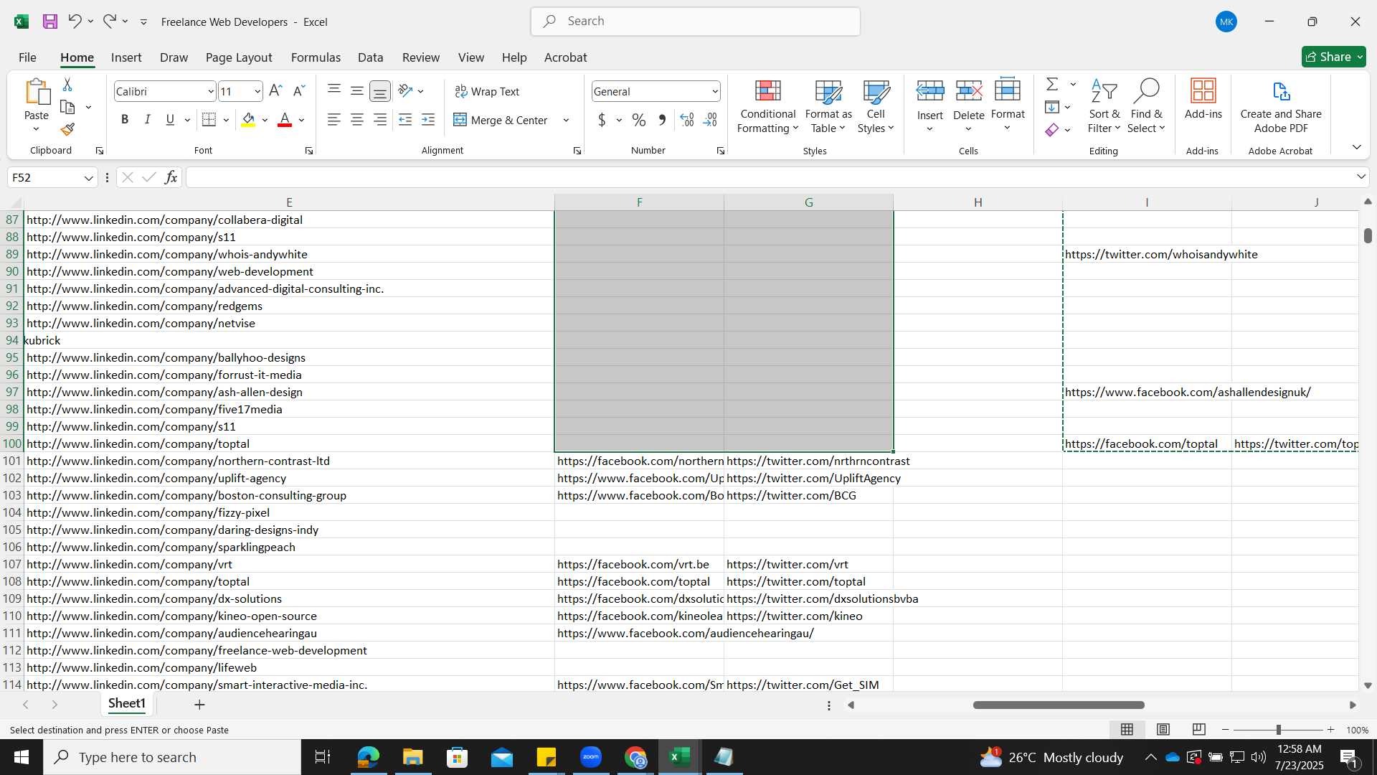
Task: Click the Copy icon in Clipboard group
Action: point(67,107)
